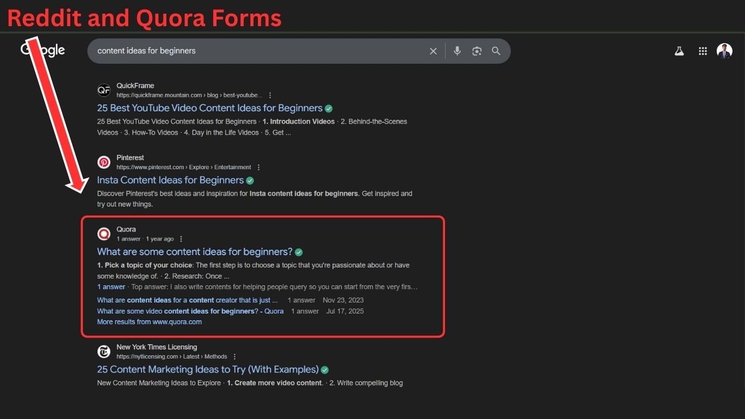The image size is (745, 419).
Task: Open 'video content ideas for beginners? - Quora' sublink
Action: [190, 311]
